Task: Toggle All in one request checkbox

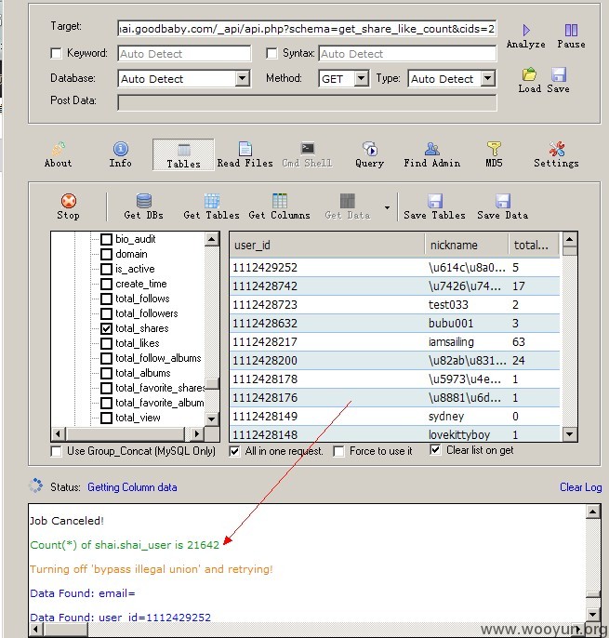Action: [234, 451]
